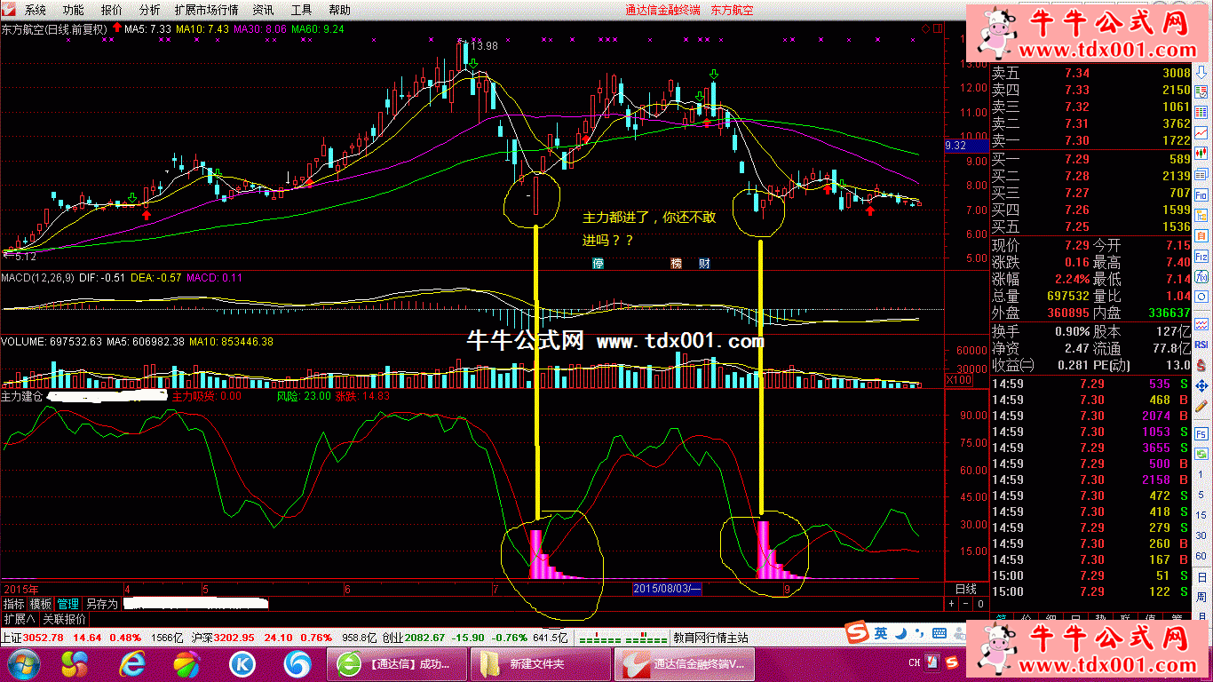Click the 0 reset button under 日线
The image size is (1213, 682).
point(979,604)
